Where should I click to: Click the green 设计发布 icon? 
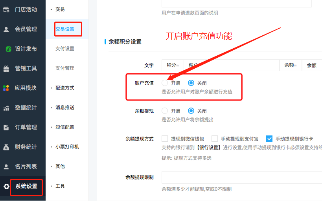tap(8, 49)
